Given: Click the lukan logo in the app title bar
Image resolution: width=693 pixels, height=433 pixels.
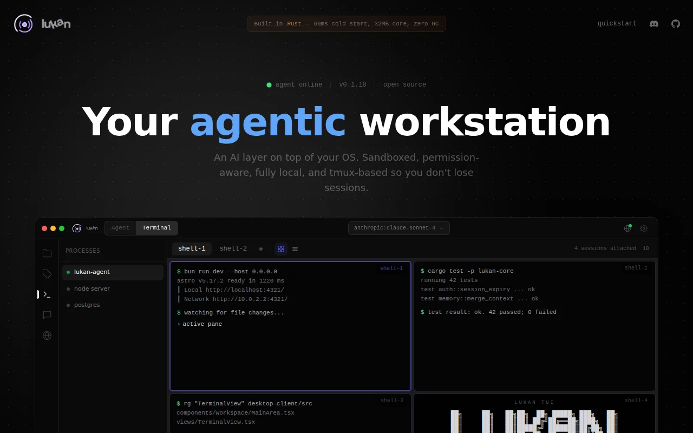Looking at the screenshot, I should point(85,228).
